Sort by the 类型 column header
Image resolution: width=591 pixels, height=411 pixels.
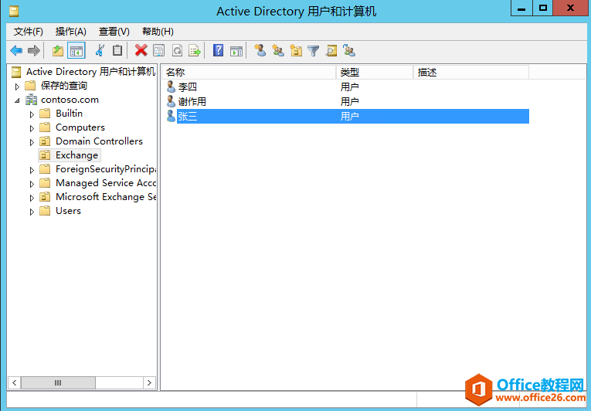pyautogui.click(x=375, y=72)
